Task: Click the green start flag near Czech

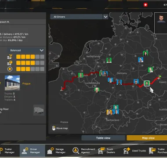Action: pos(160,77)
